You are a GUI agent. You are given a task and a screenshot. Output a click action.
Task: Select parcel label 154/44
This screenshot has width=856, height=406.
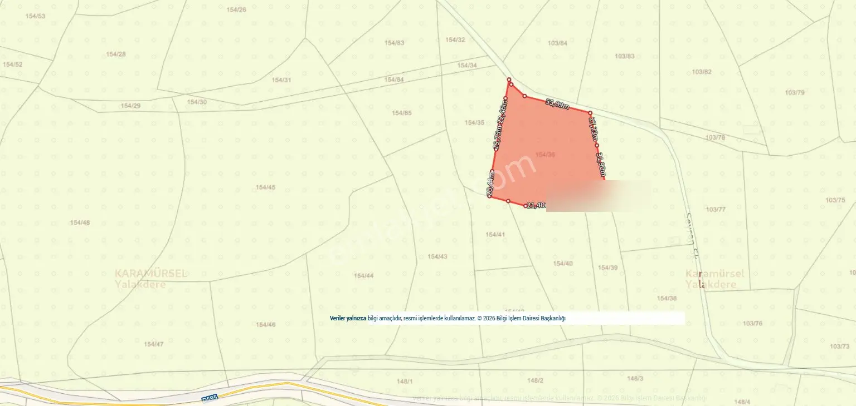click(x=363, y=275)
